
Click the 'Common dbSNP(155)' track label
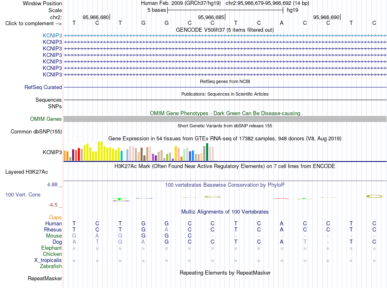click(x=36, y=131)
